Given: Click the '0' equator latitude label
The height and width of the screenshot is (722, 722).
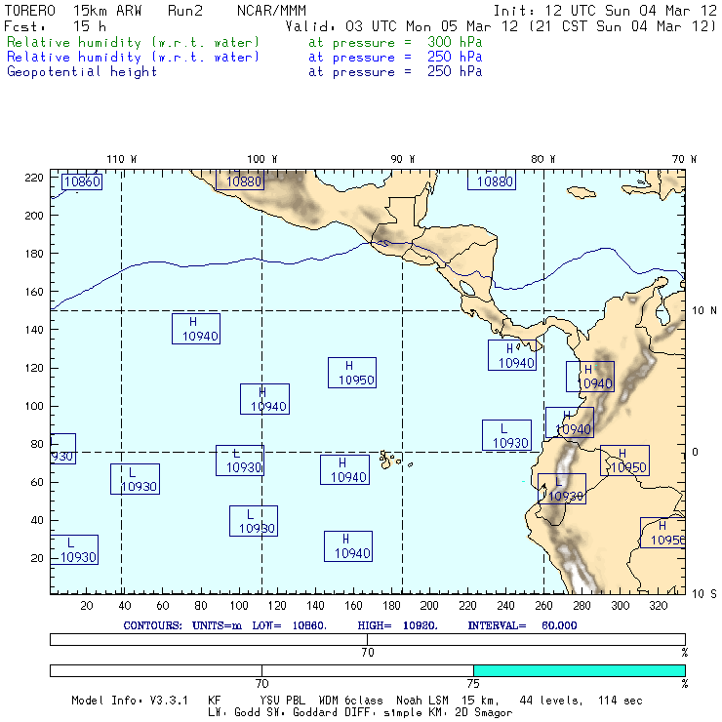Looking at the screenshot, I should tap(695, 452).
